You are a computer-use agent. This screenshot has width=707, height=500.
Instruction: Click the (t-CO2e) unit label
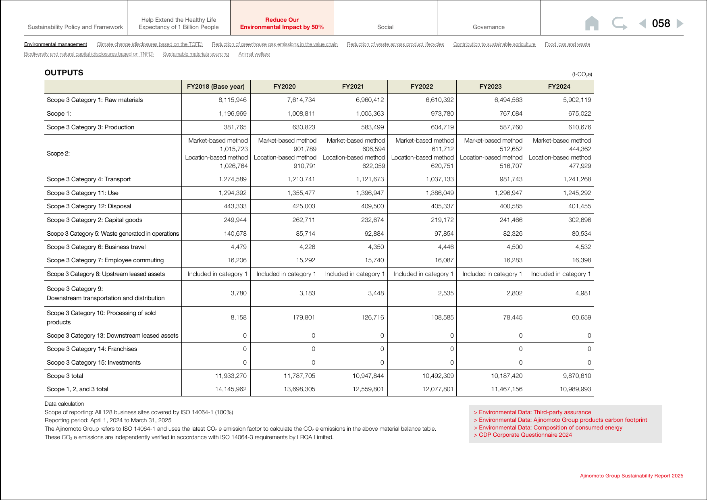(x=582, y=75)
